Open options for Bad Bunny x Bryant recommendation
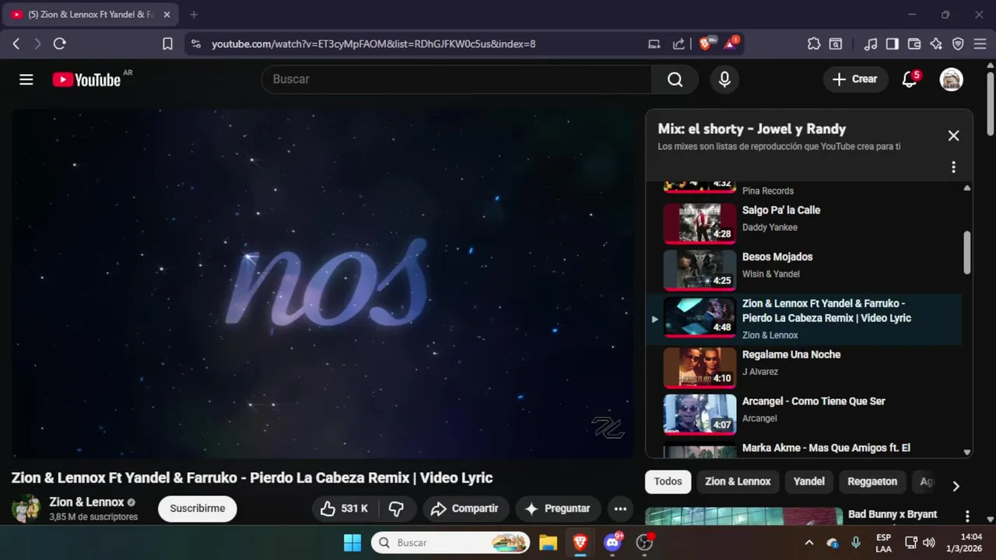 click(967, 516)
